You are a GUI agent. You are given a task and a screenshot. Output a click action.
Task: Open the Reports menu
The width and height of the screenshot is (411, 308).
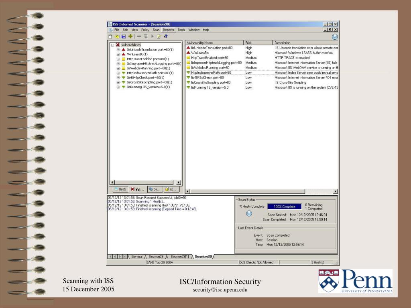pyautogui.click(x=168, y=30)
